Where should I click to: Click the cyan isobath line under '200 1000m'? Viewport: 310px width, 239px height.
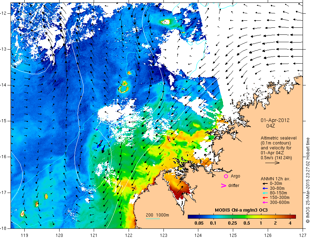[153, 219]
